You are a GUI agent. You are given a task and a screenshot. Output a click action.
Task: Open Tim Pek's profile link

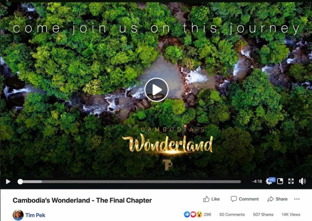click(35, 215)
